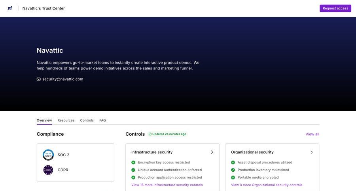Expand Organizational security with chevron arrow
Viewport: 356px width, 191px height.
312,152
